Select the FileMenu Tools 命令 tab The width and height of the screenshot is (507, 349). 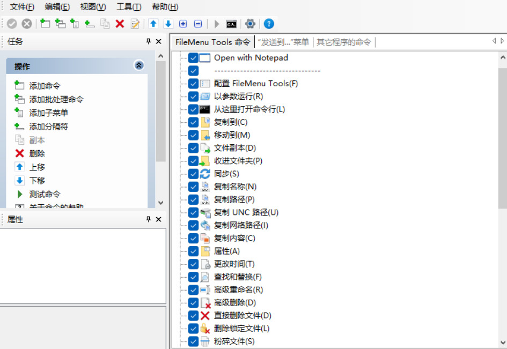coord(213,42)
